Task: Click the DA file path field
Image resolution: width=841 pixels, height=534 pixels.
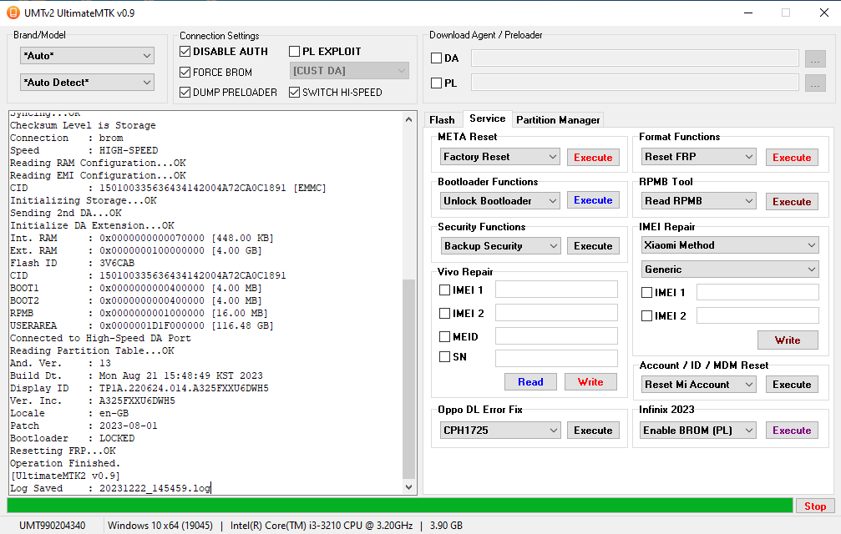Action: (635, 58)
